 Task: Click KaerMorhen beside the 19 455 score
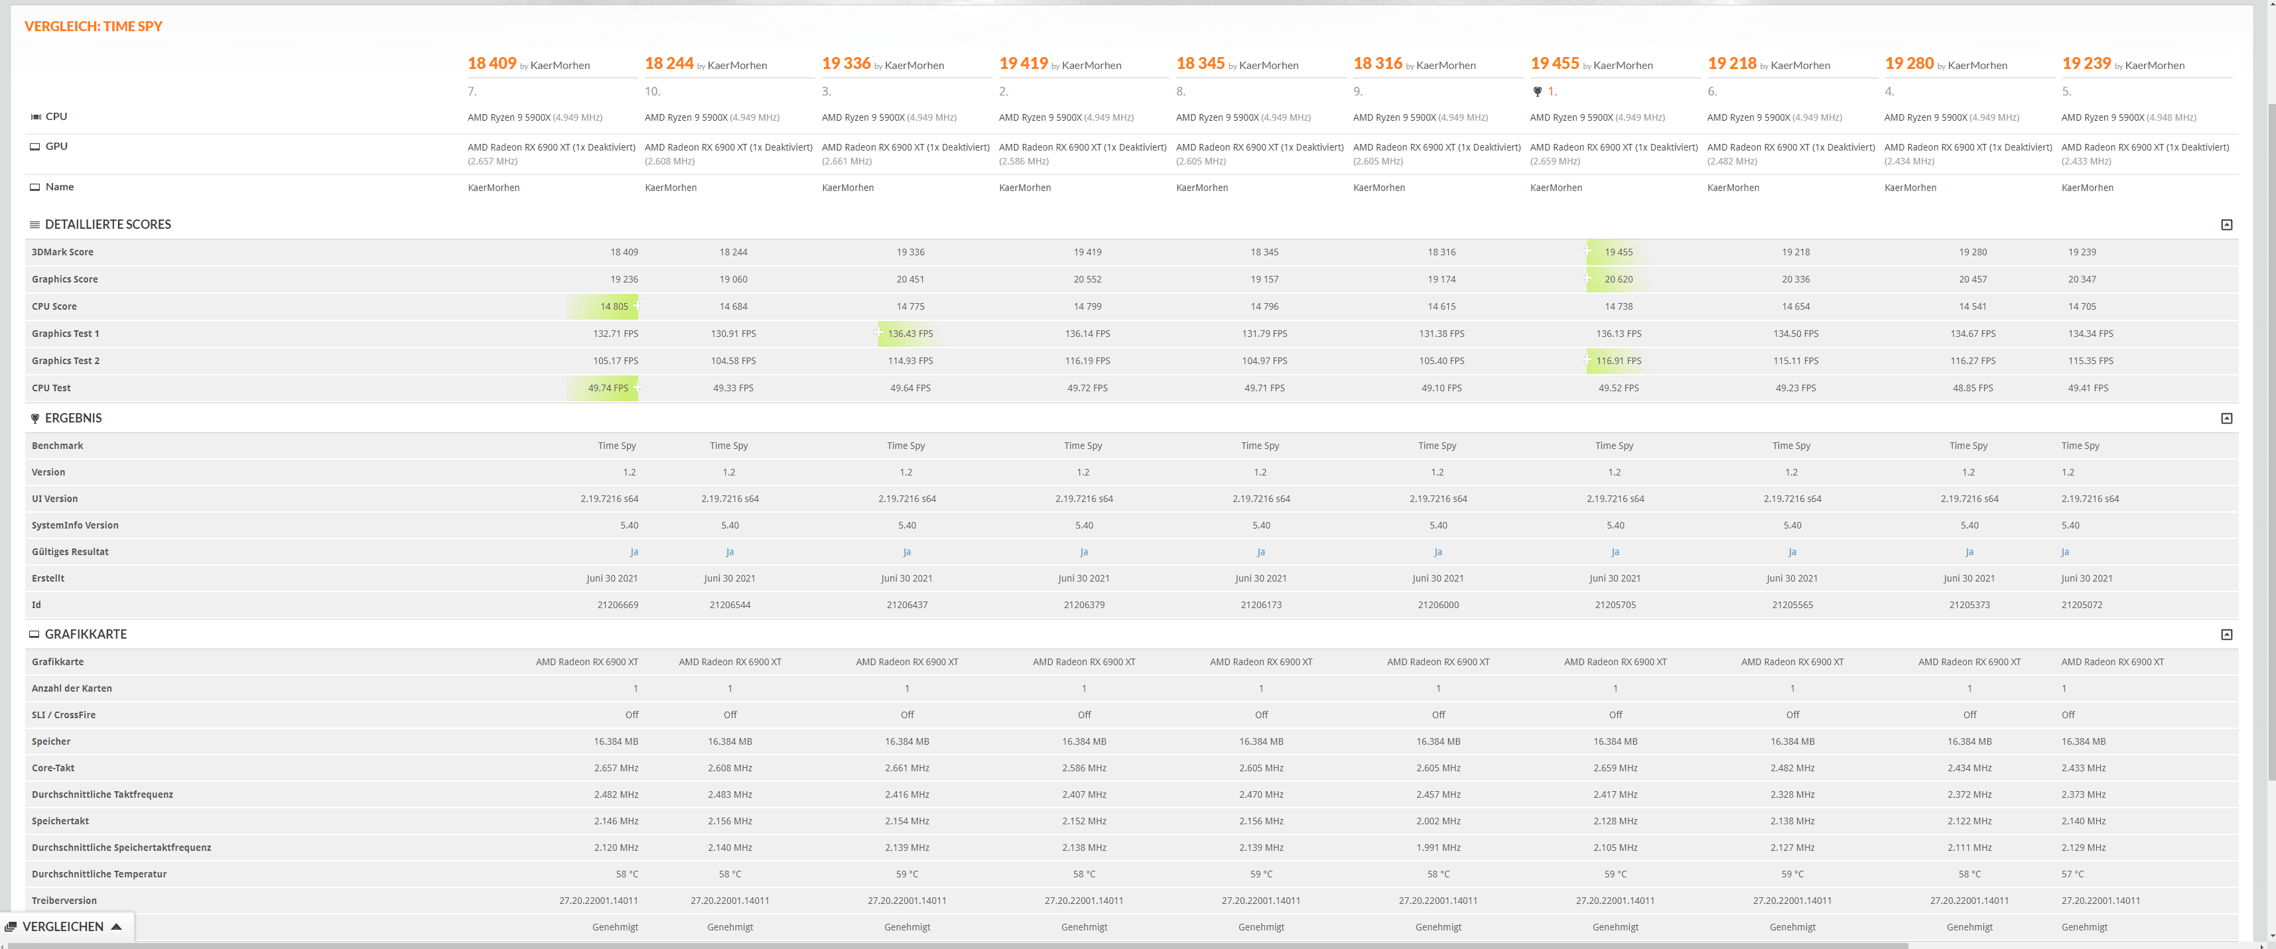pyautogui.click(x=1623, y=66)
